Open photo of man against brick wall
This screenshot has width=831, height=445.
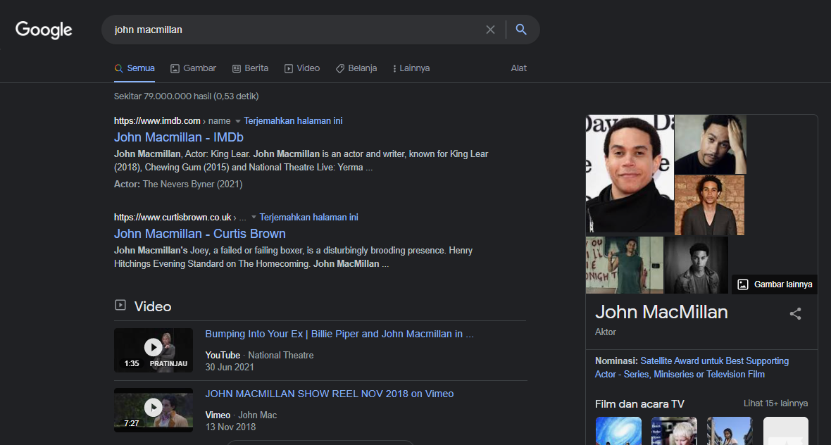point(709,206)
